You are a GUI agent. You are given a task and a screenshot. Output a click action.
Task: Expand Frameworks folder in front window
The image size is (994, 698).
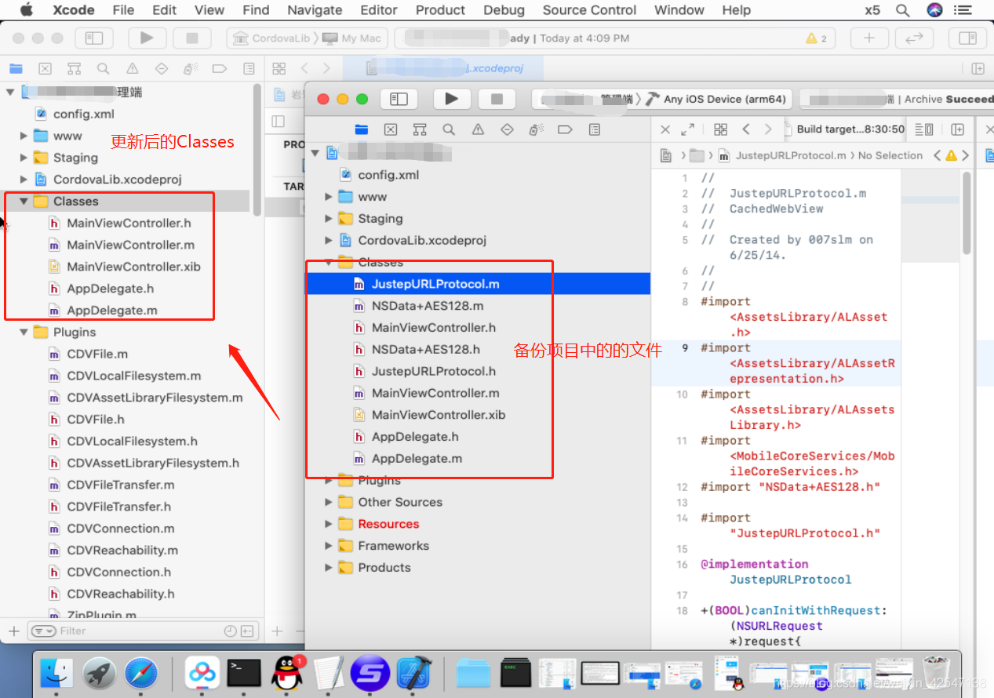click(x=329, y=546)
